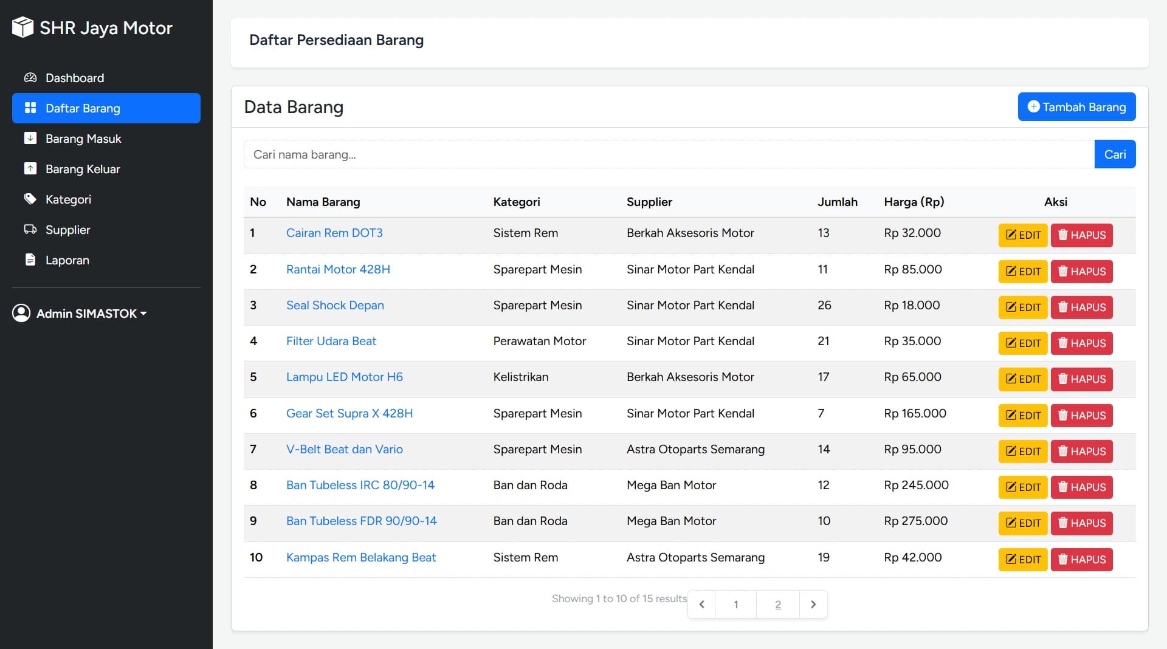Open Ban Tubeless IRC 80/90-14 link

click(360, 485)
